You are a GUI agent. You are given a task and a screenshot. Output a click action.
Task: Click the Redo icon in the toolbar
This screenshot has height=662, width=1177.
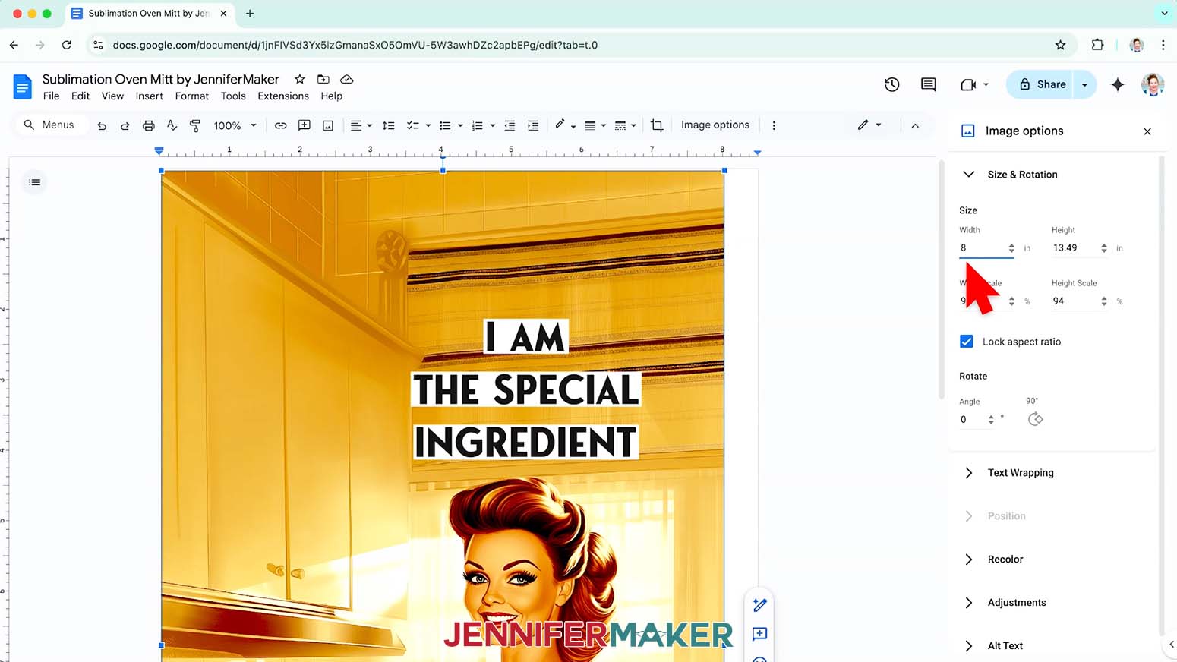pyautogui.click(x=125, y=125)
